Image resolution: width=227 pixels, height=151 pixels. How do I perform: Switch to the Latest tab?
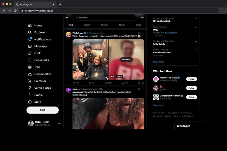coord(87,25)
